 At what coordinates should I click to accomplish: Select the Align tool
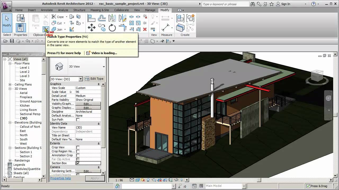(91, 17)
